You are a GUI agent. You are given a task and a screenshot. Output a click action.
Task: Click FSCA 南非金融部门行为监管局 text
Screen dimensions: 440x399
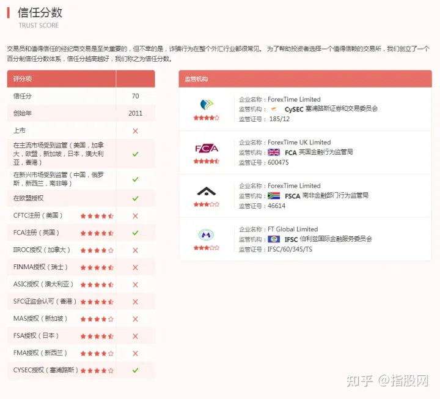326,196
